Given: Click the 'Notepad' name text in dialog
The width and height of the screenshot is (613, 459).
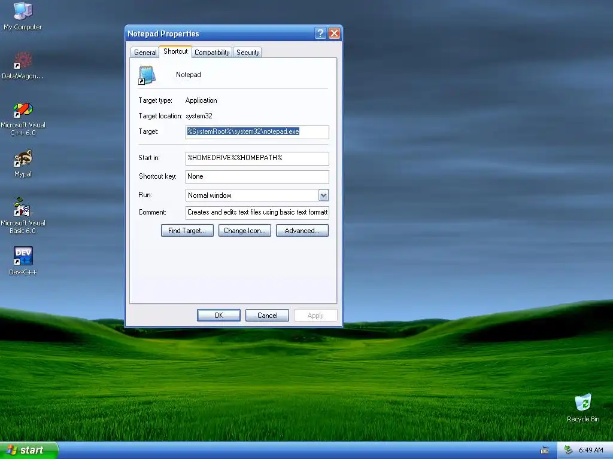Looking at the screenshot, I should click(189, 75).
